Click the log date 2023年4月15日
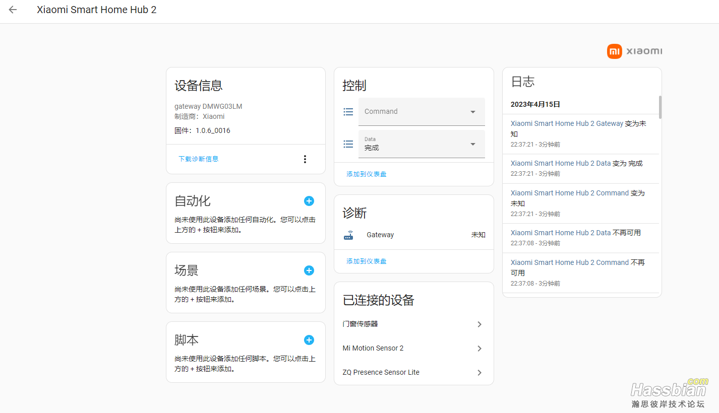 tap(535, 105)
